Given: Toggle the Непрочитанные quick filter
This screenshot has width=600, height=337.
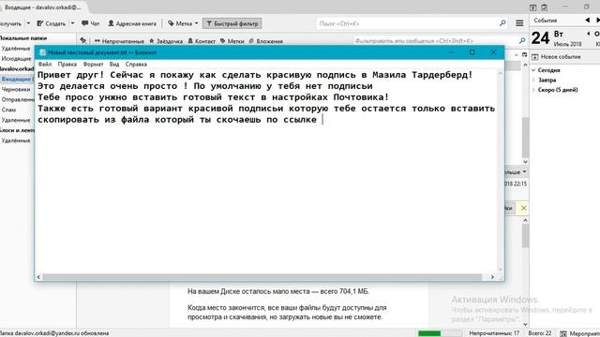Looking at the screenshot, I should point(119,41).
